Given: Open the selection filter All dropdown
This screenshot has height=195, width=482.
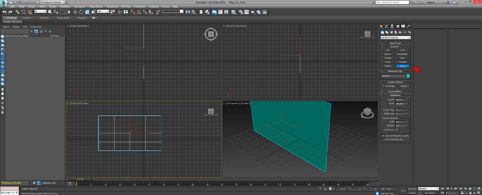Looking at the screenshot, I should [40, 12].
